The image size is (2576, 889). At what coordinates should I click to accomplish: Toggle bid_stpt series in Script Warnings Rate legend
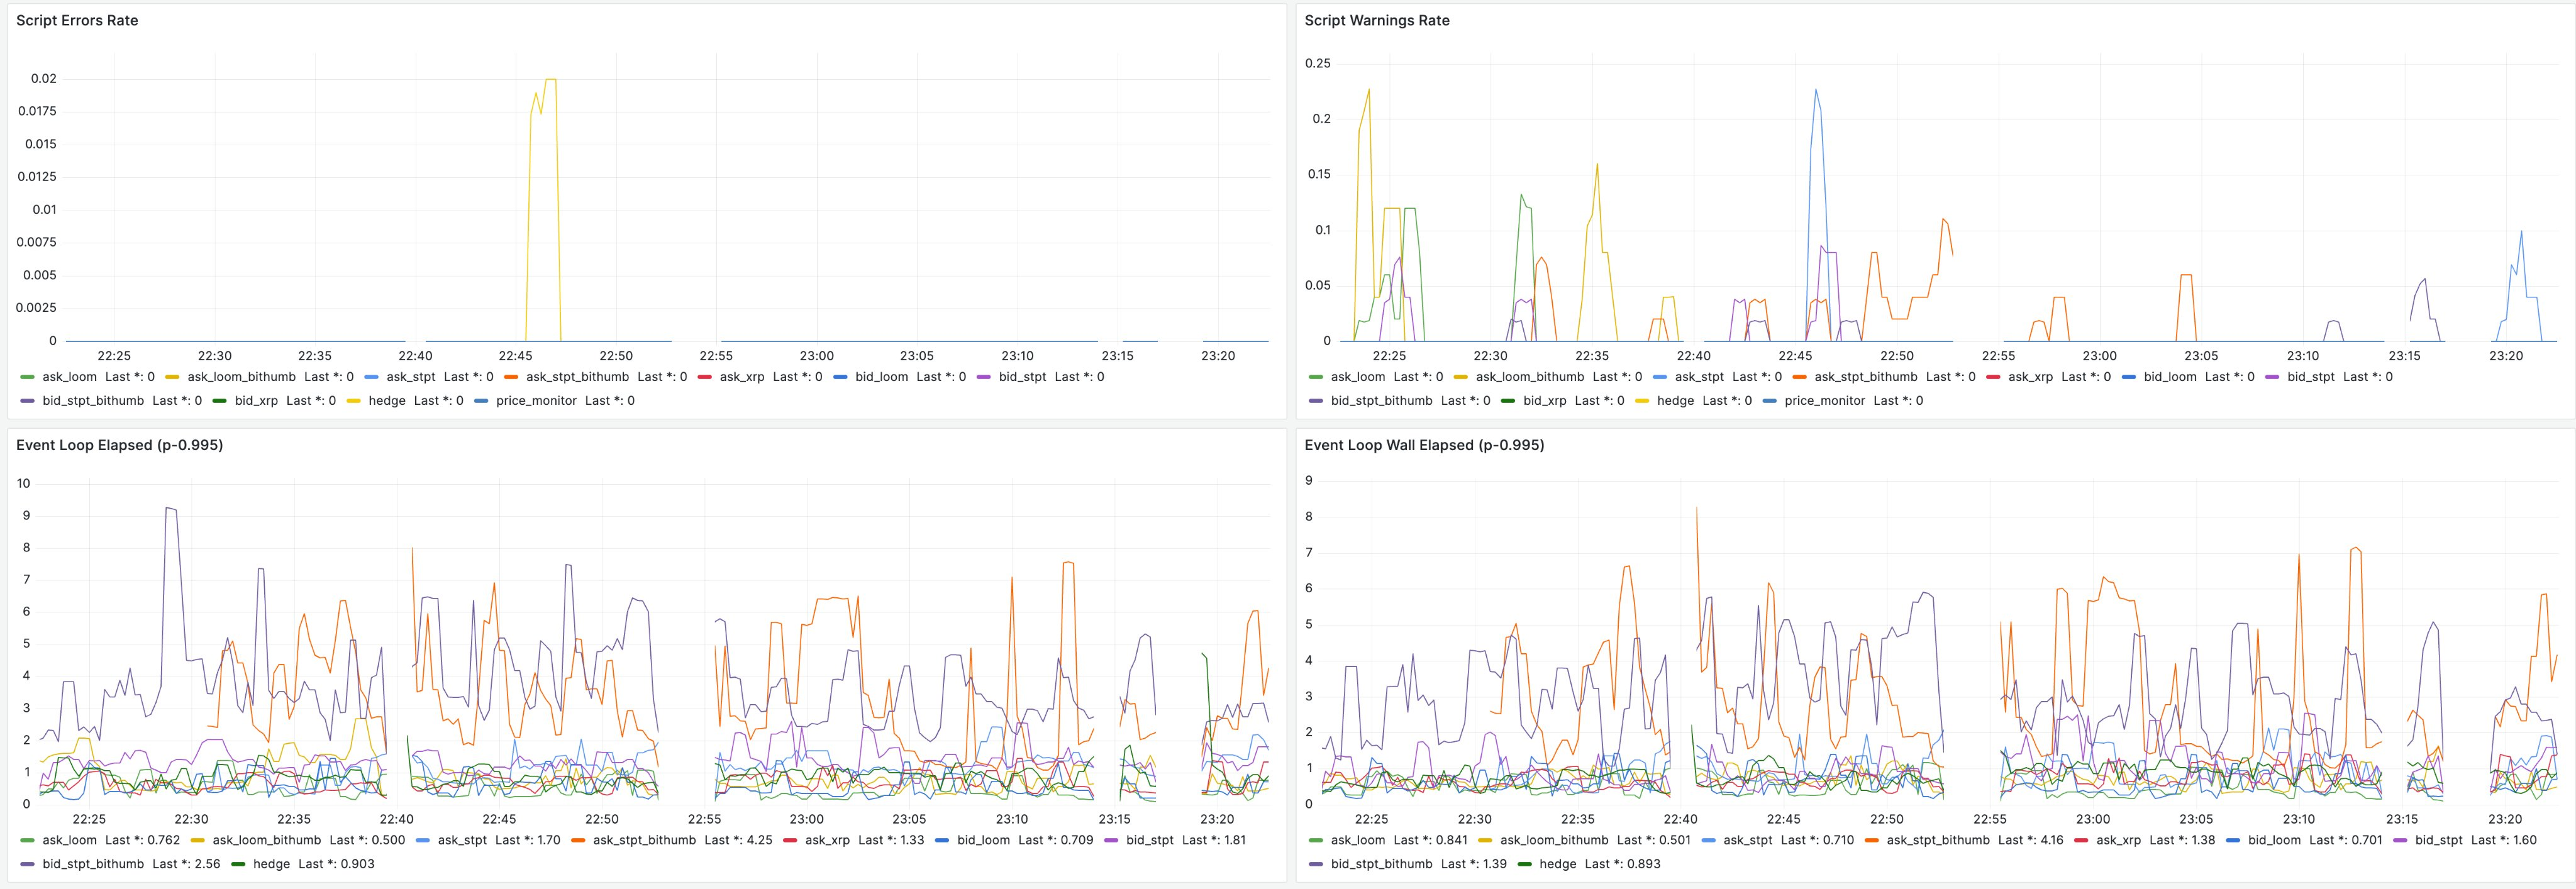click(2311, 377)
